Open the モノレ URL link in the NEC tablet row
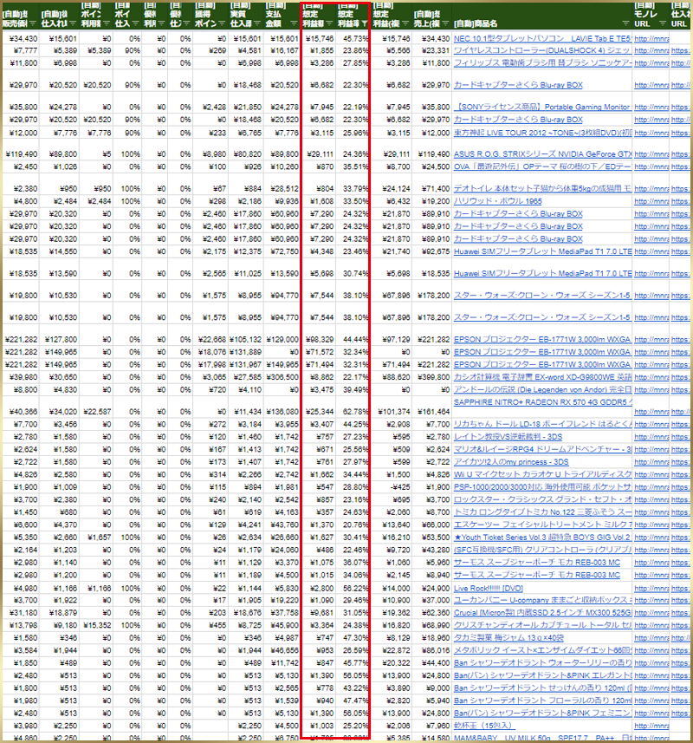The height and width of the screenshot is (743, 693). [x=651, y=38]
